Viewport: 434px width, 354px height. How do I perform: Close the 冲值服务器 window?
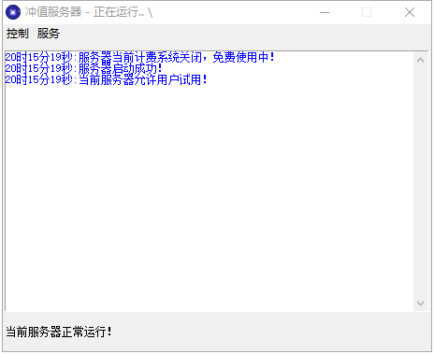(410, 12)
